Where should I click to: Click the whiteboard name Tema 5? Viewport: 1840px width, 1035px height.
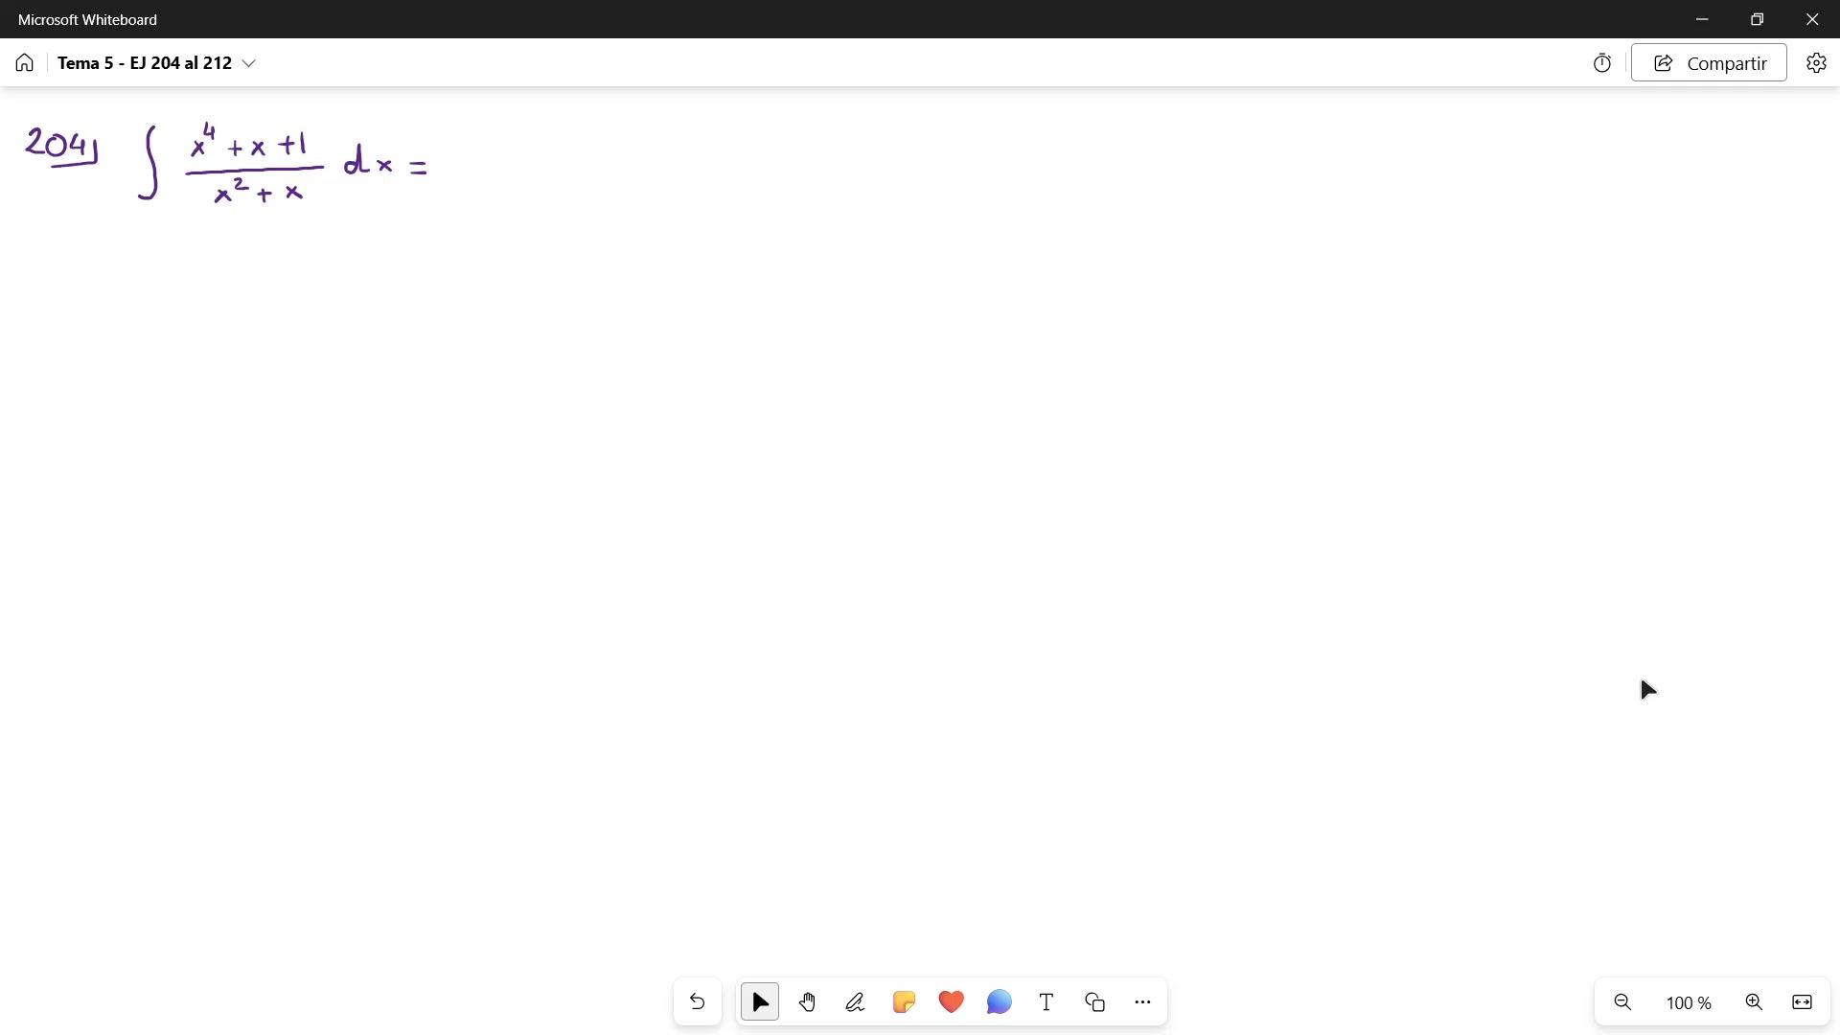(x=144, y=63)
